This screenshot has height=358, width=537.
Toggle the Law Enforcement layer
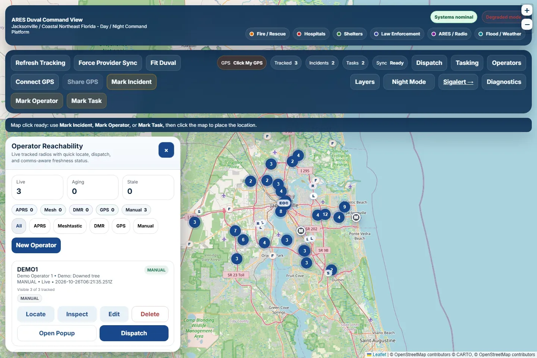pos(397,34)
